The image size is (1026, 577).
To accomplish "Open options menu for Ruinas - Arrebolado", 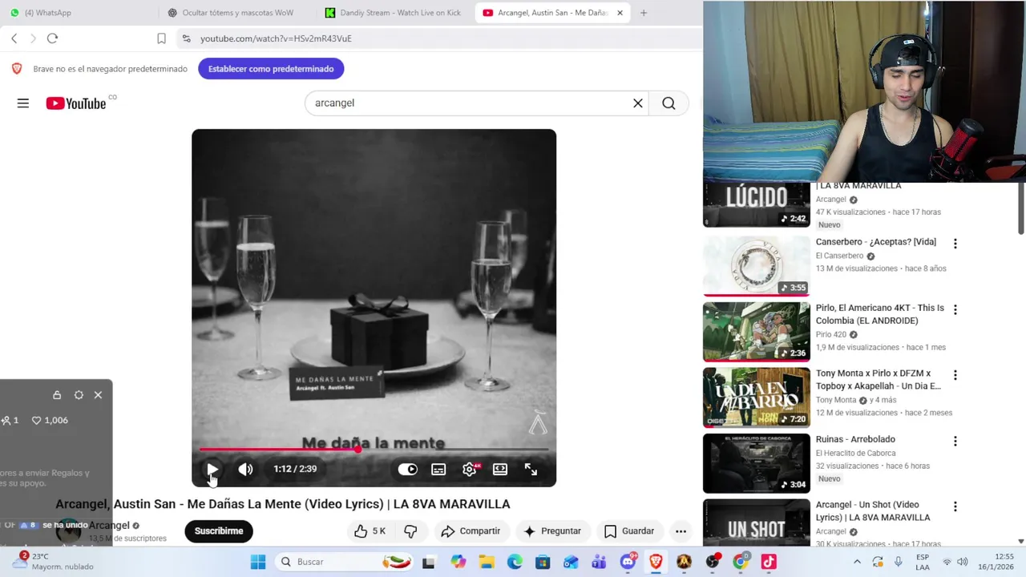I will tap(955, 441).
